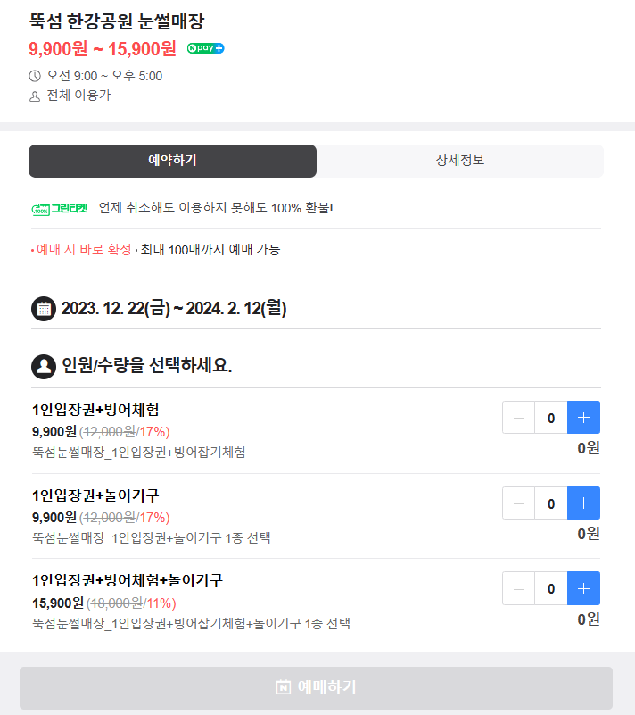Click the N logo inside the 예매하기 button

click(285, 686)
